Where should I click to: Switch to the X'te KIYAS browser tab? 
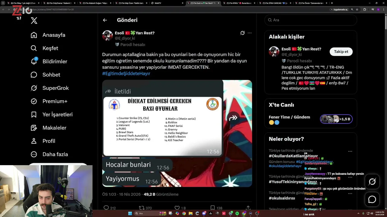239,3
